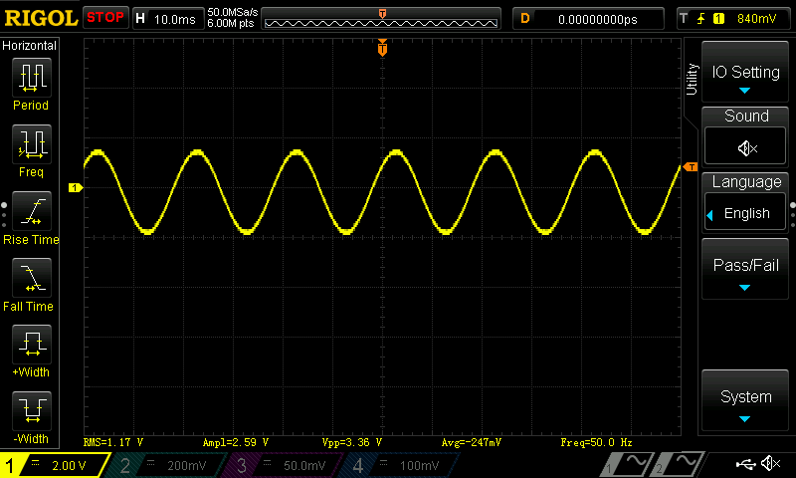Image resolution: width=796 pixels, height=478 pixels.
Task: Change the Language English selector
Action: point(745,213)
